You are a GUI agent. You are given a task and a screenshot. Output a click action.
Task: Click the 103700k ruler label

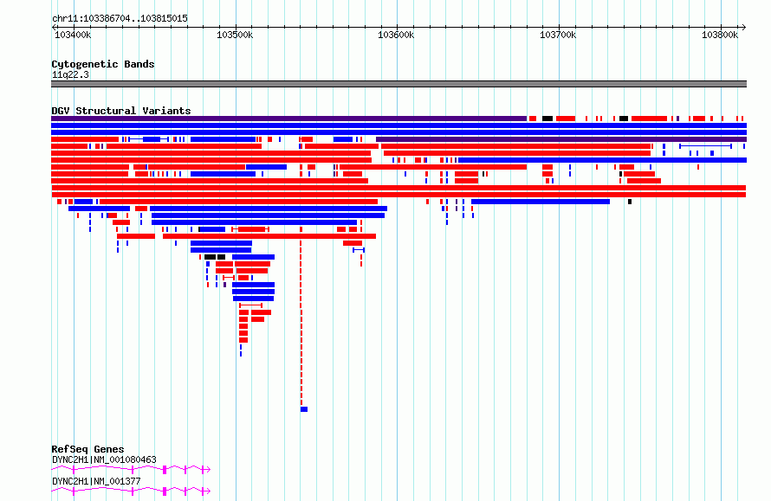pos(558,35)
